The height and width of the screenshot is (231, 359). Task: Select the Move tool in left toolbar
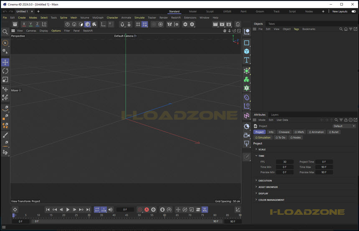pos(5,62)
